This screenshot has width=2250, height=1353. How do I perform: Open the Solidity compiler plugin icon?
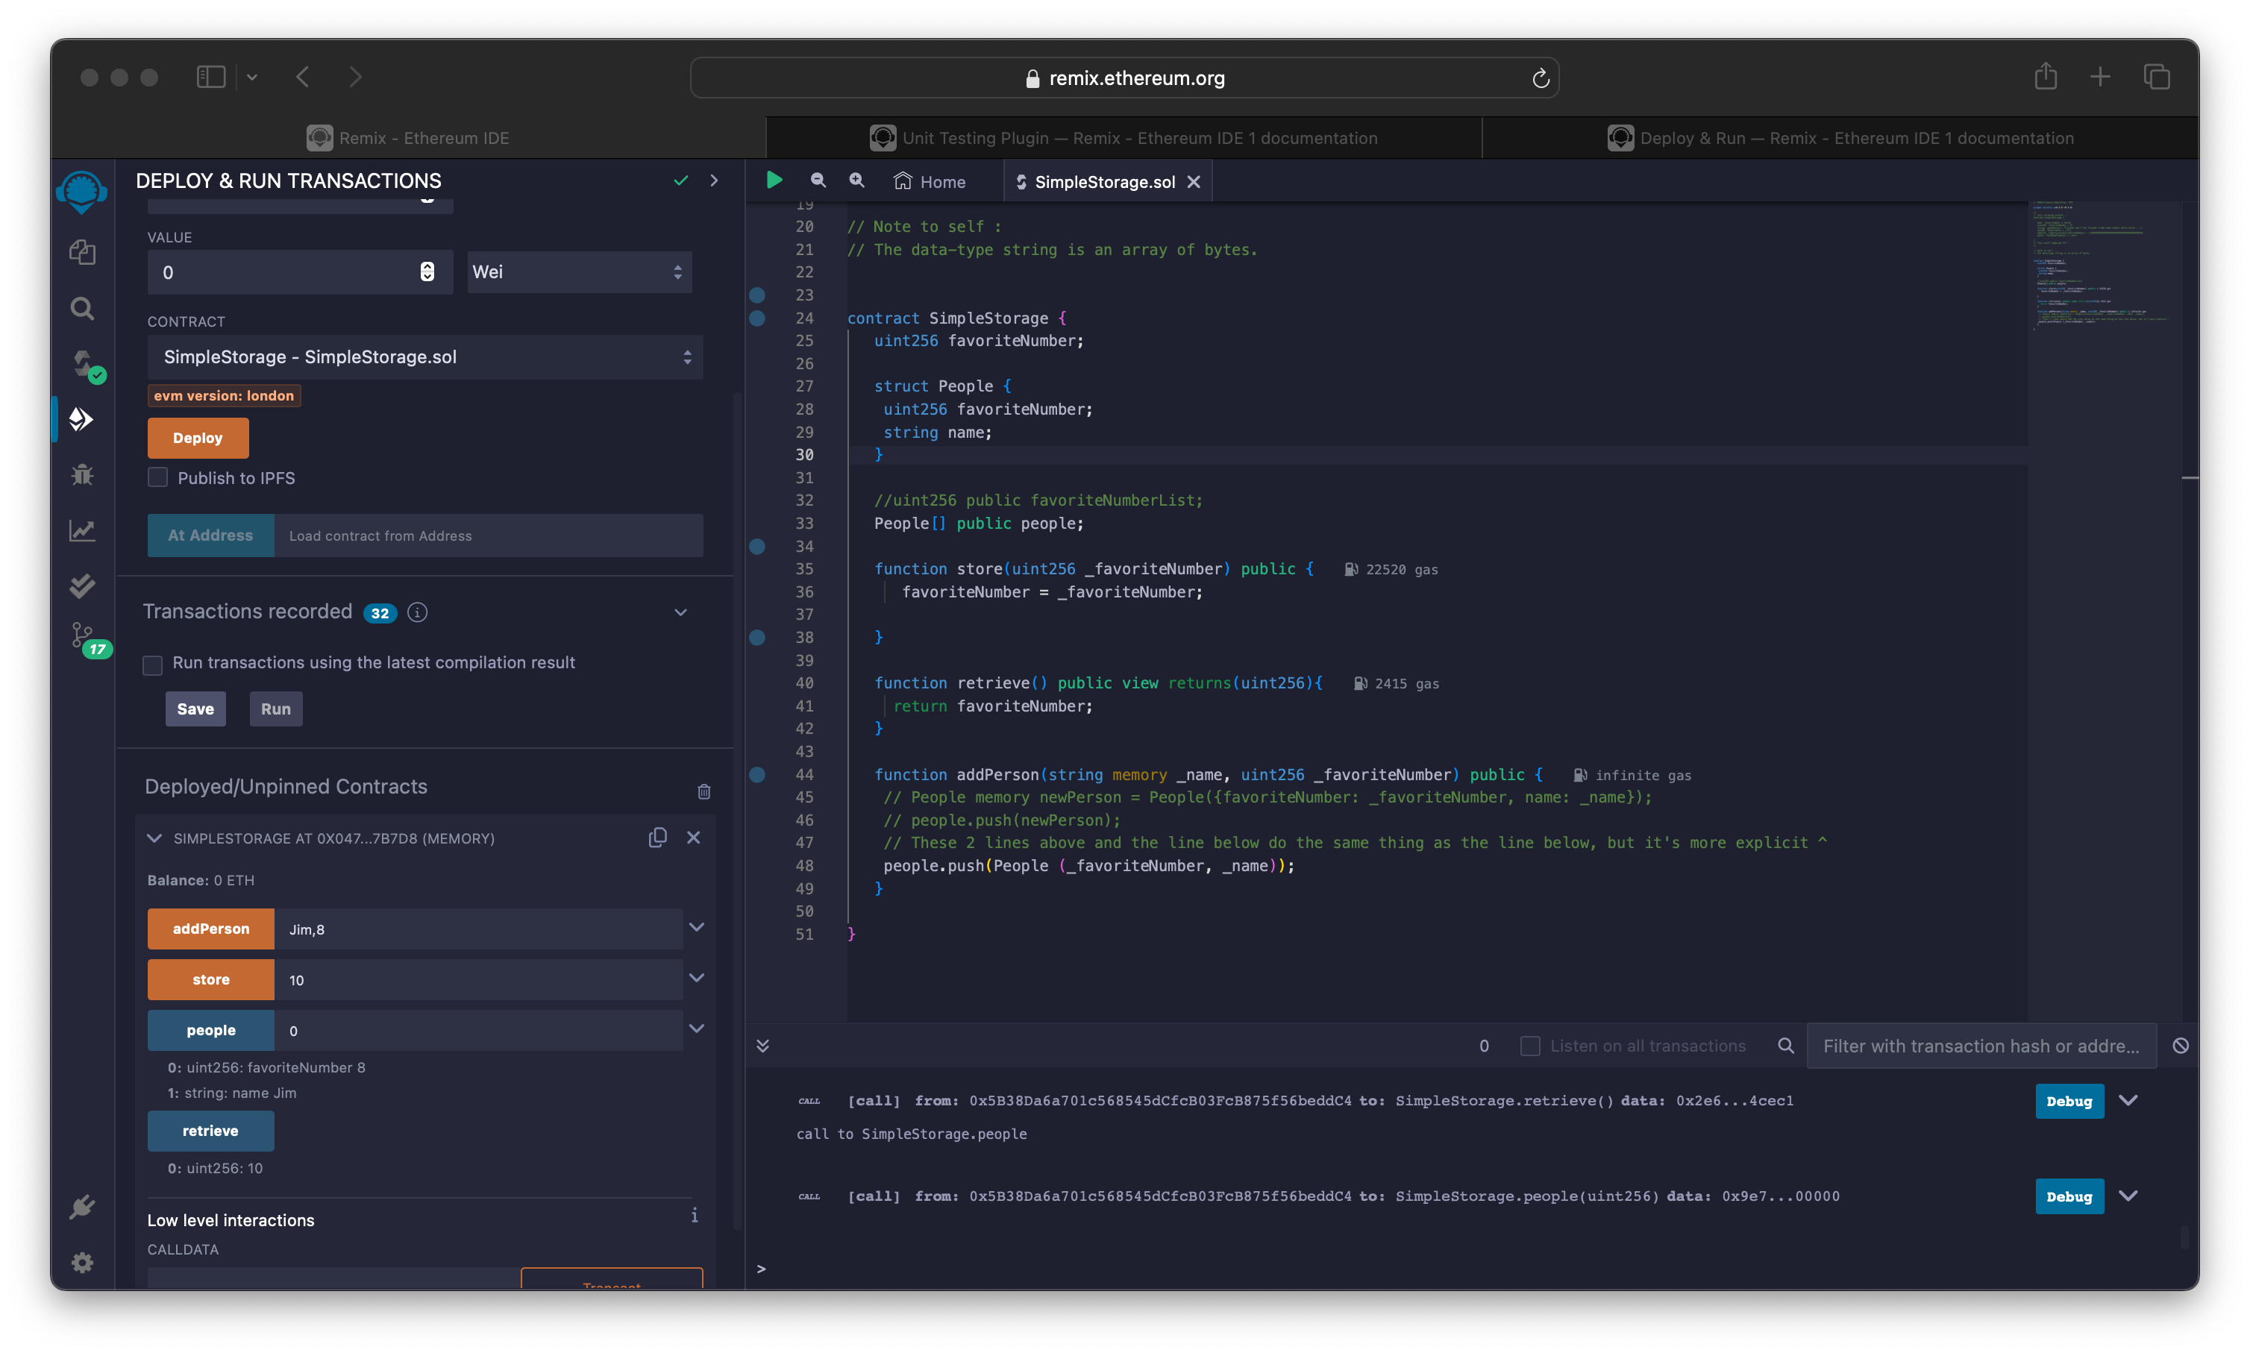click(84, 364)
